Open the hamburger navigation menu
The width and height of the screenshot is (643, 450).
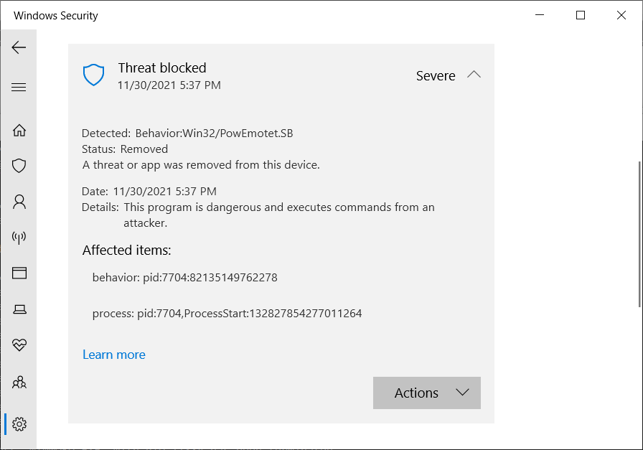click(19, 88)
